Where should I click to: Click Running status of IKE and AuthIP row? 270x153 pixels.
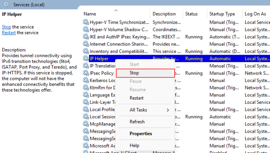click(x=194, y=37)
